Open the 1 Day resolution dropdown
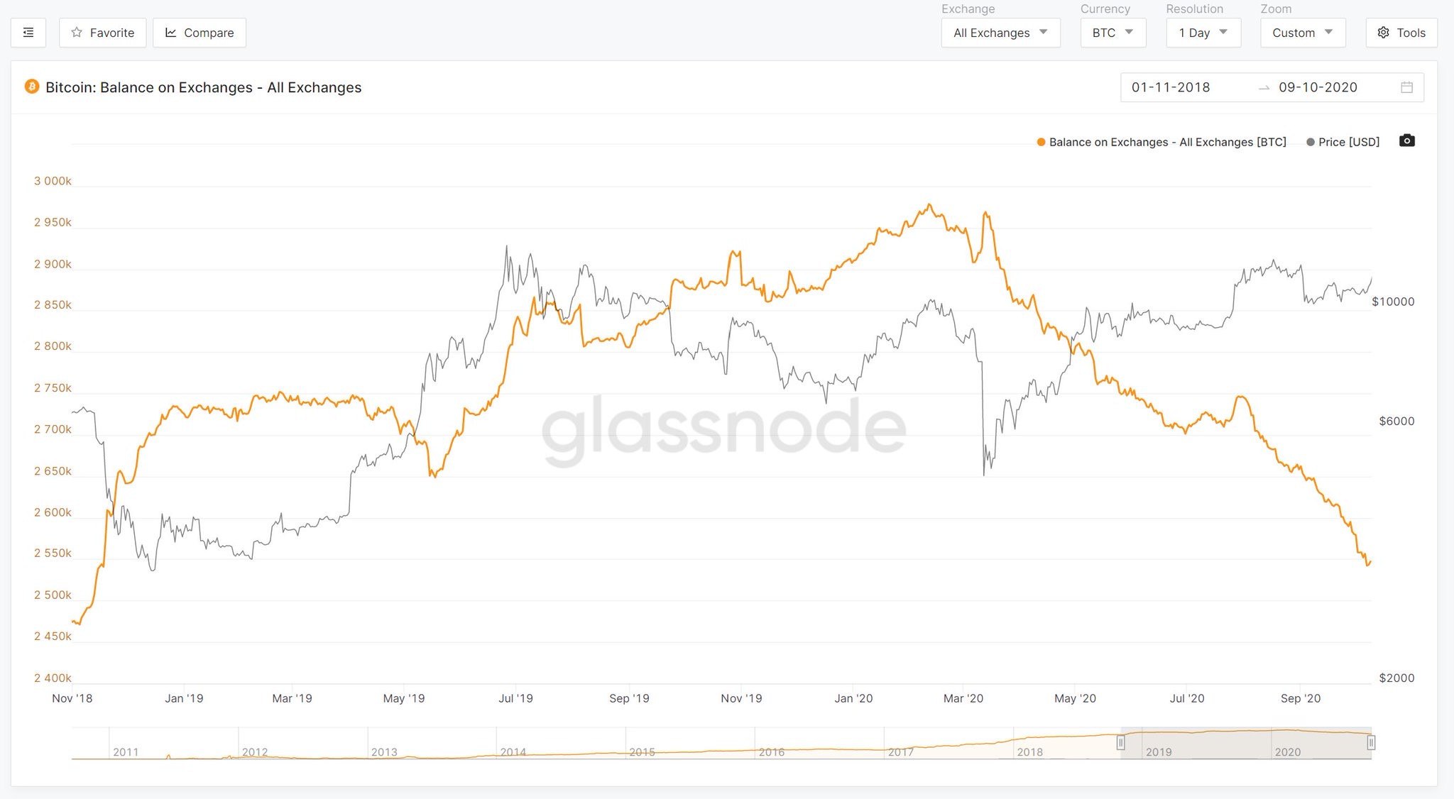This screenshot has height=799, width=1454. point(1203,33)
